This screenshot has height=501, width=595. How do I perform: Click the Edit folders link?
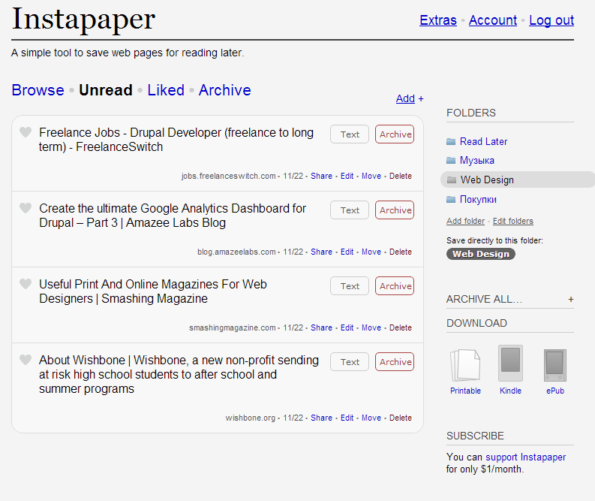coord(513,221)
